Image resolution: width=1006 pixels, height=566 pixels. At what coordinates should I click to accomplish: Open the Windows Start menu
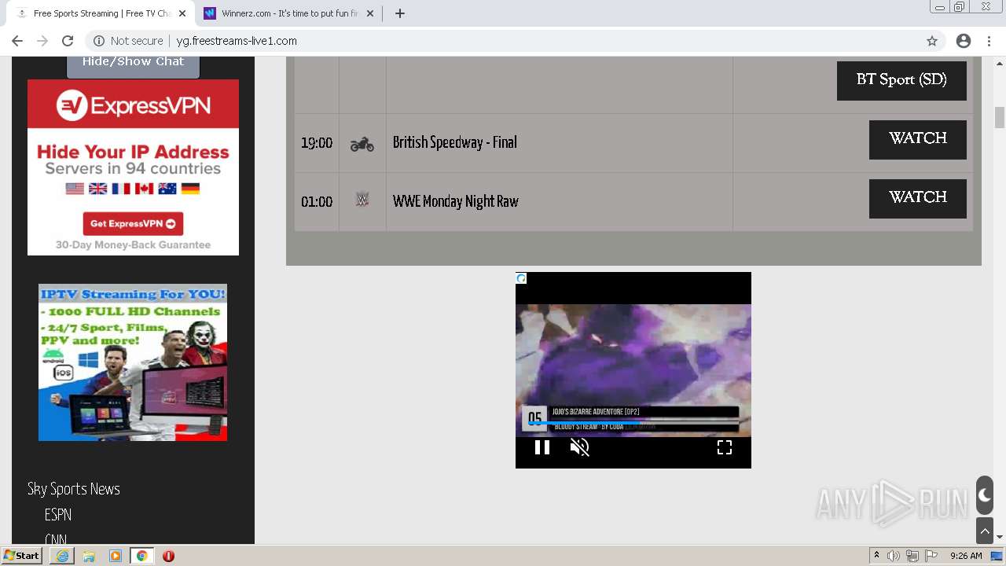tap(21, 556)
